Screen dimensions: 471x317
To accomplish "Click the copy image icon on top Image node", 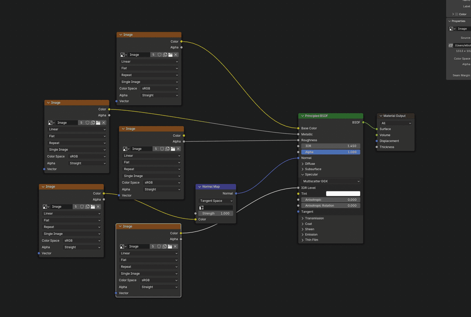I will tap(165, 55).
